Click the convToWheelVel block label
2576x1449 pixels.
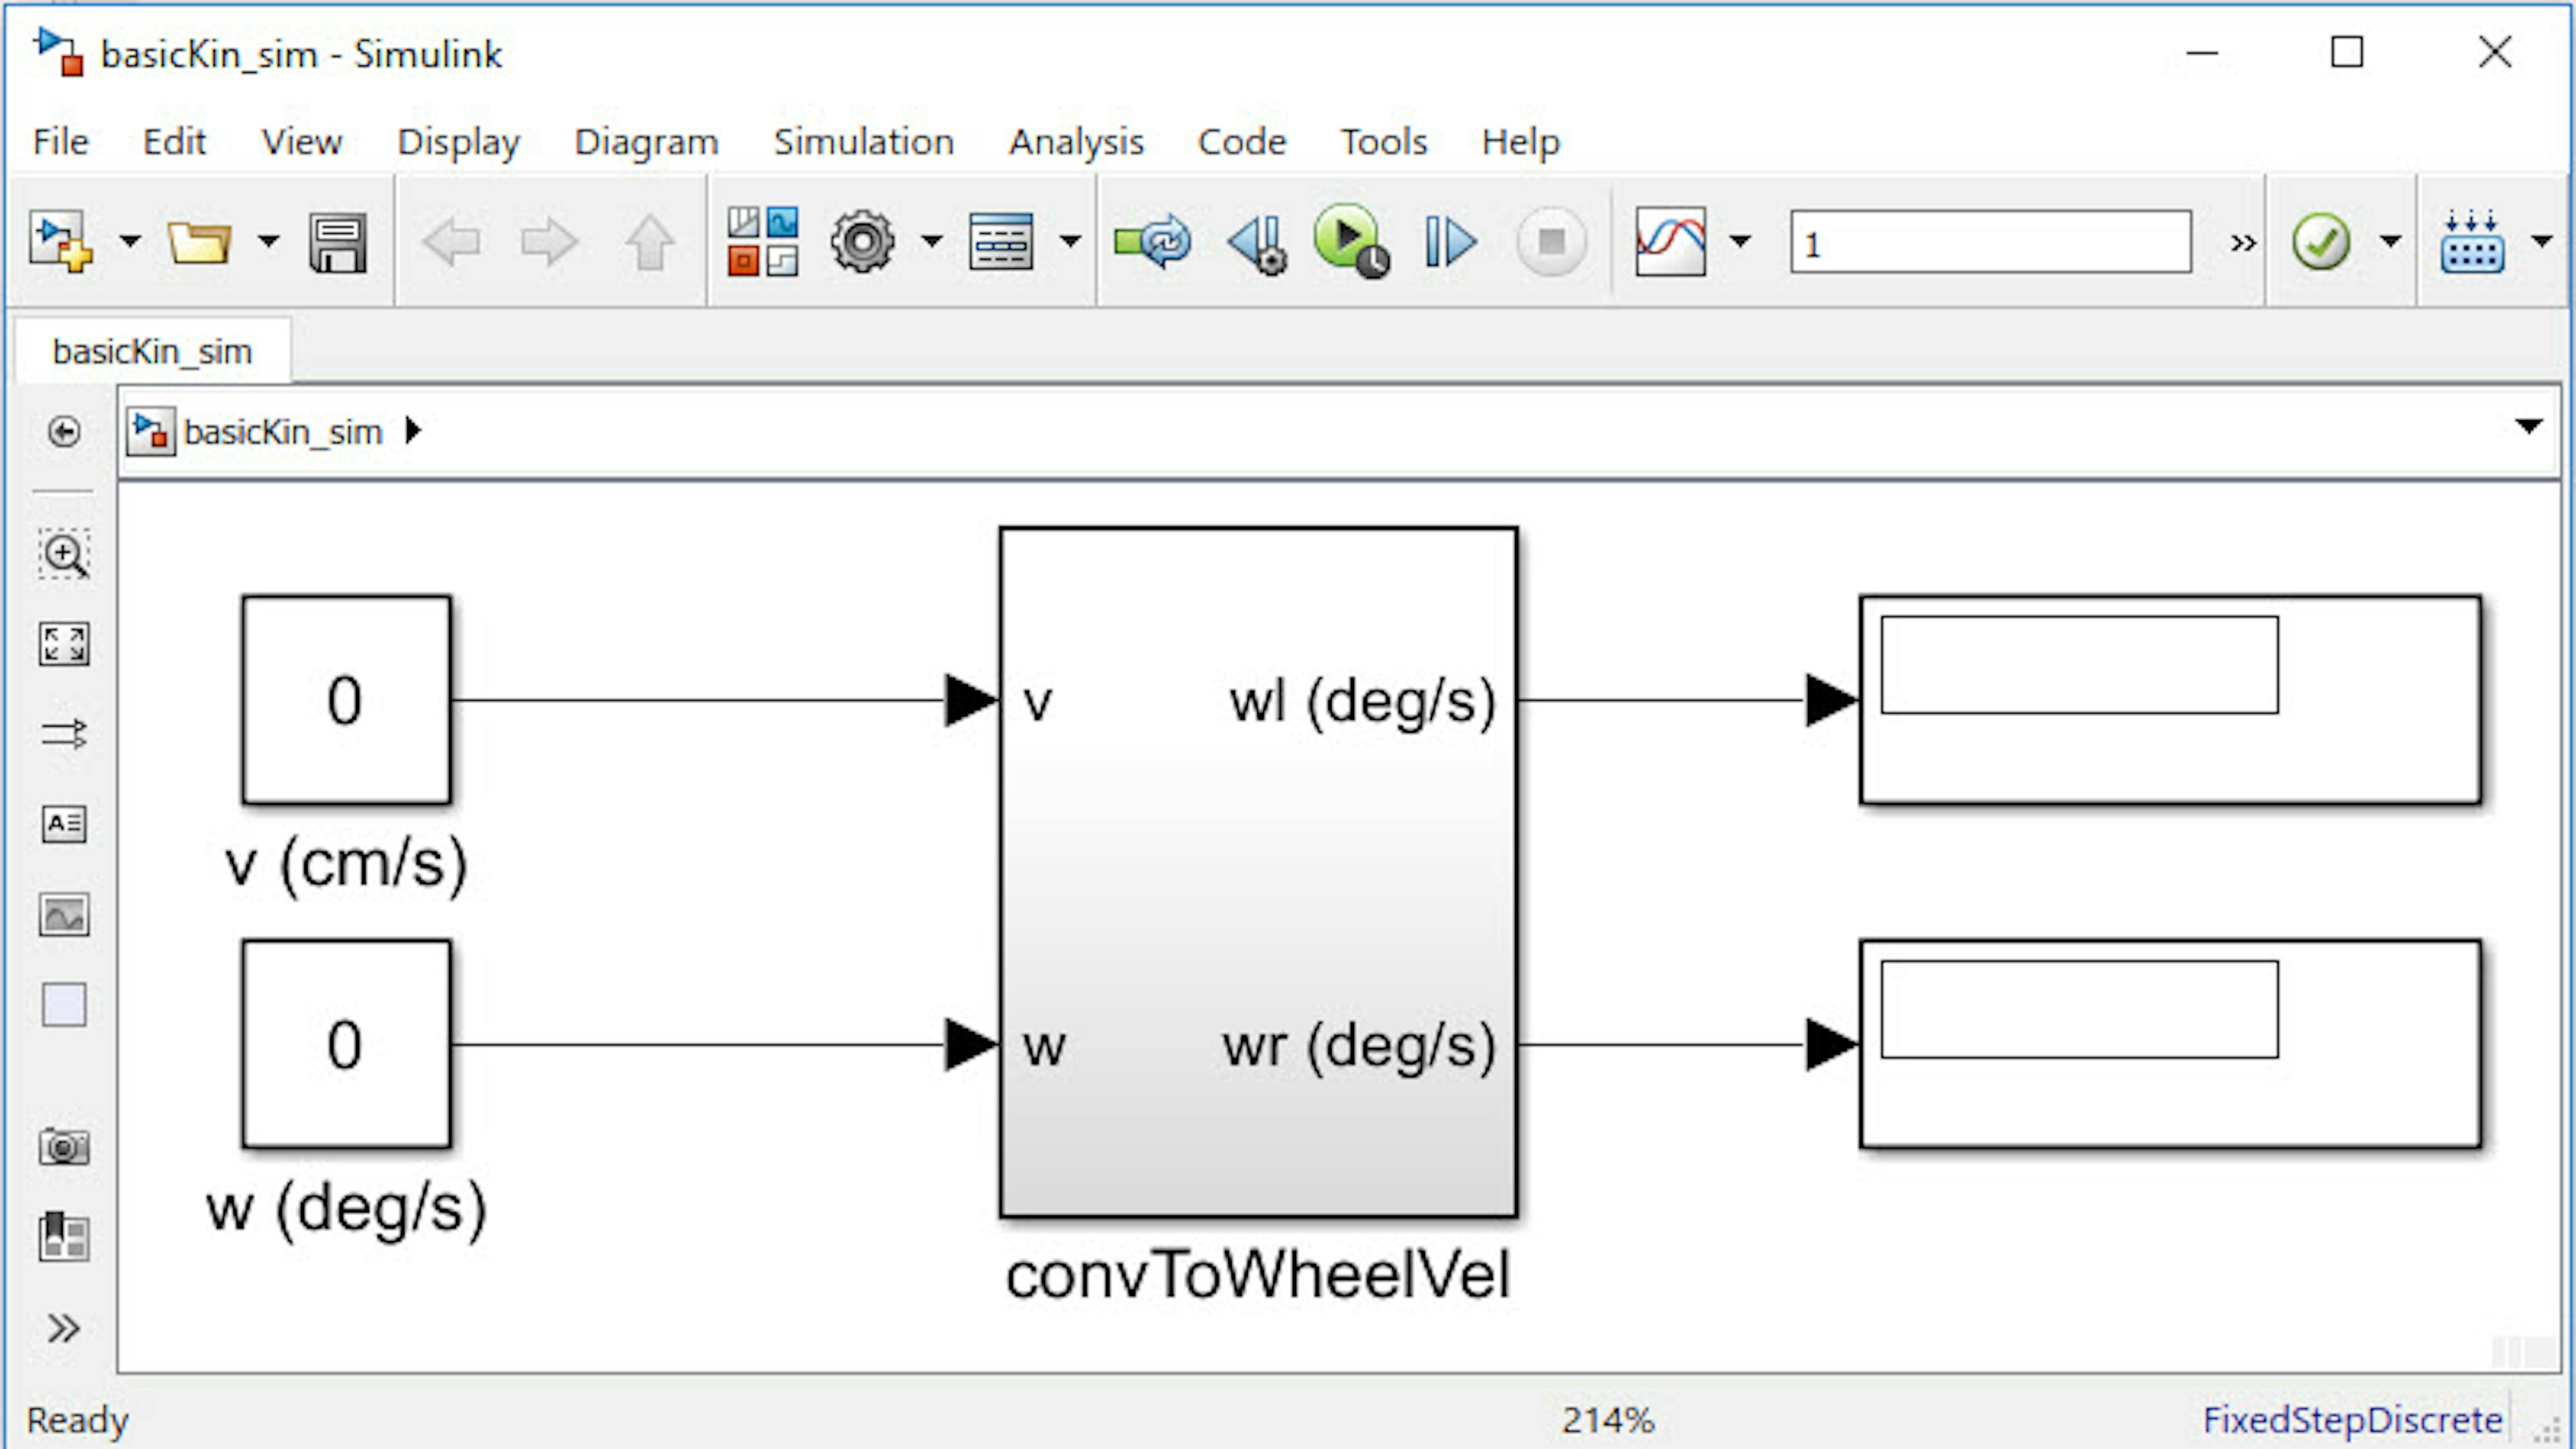pyautogui.click(x=1258, y=1276)
